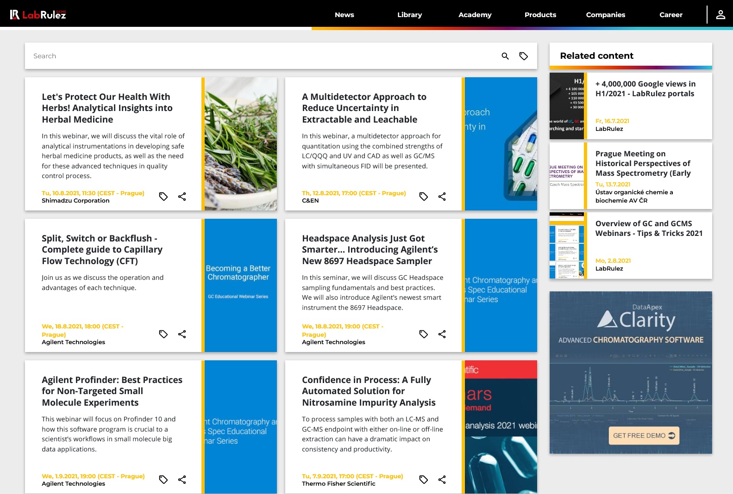
Task: Open the Academy menu
Action: pos(475,15)
